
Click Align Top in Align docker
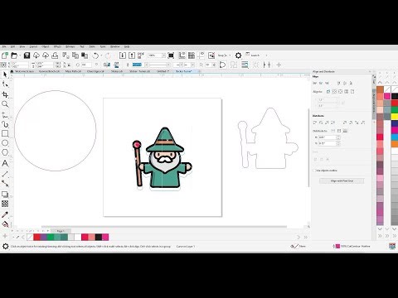click(x=339, y=83)
